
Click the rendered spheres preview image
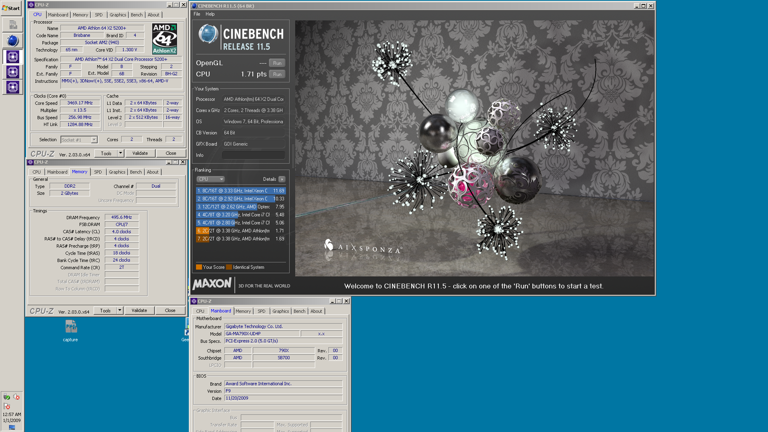[474, 148]
